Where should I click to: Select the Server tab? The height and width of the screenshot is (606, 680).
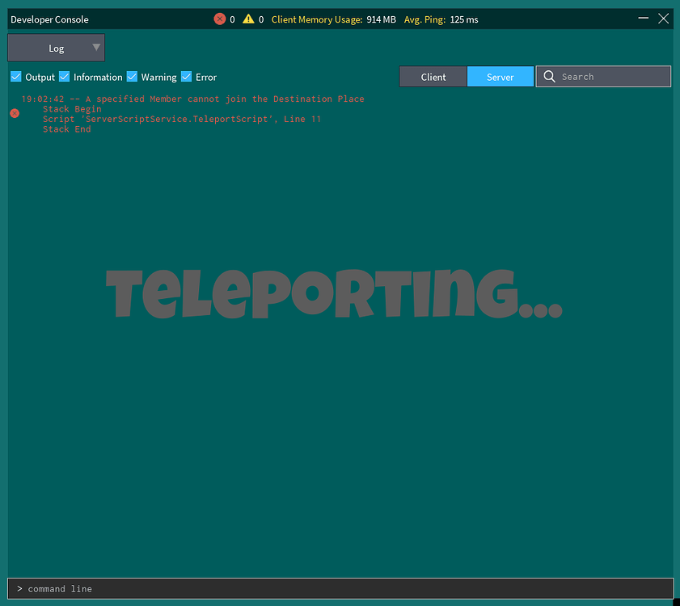500,77
